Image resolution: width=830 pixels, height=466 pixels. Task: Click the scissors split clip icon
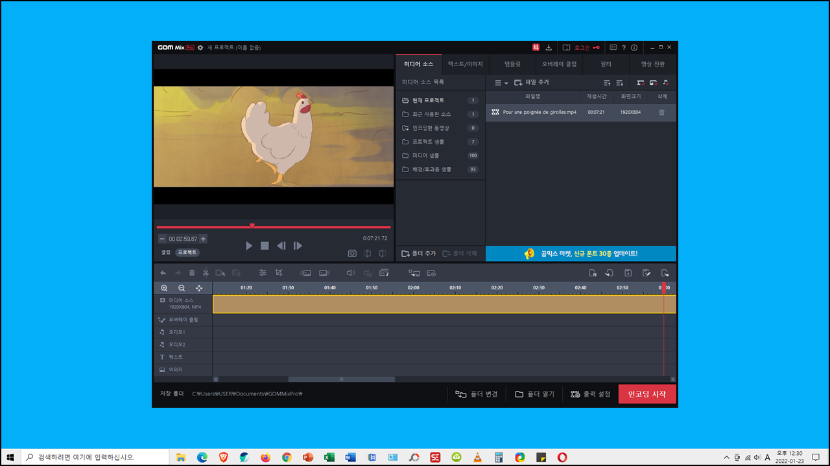pyautogui.click(x=206, y=273)
